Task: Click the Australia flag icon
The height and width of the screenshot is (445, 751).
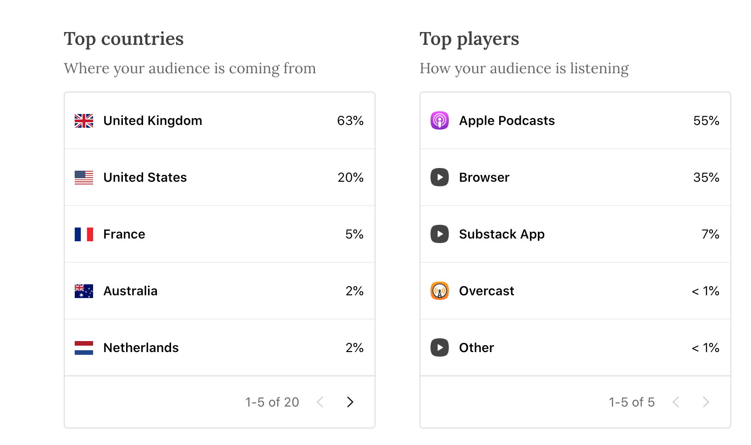Action: 83,291
